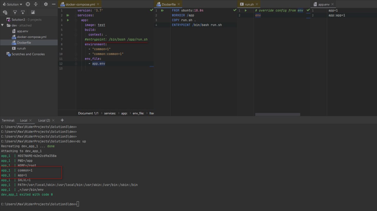This screenshot has width=377, height=211.
Task: Click run-all double arrow beside services line
Action: coord(68,15)
